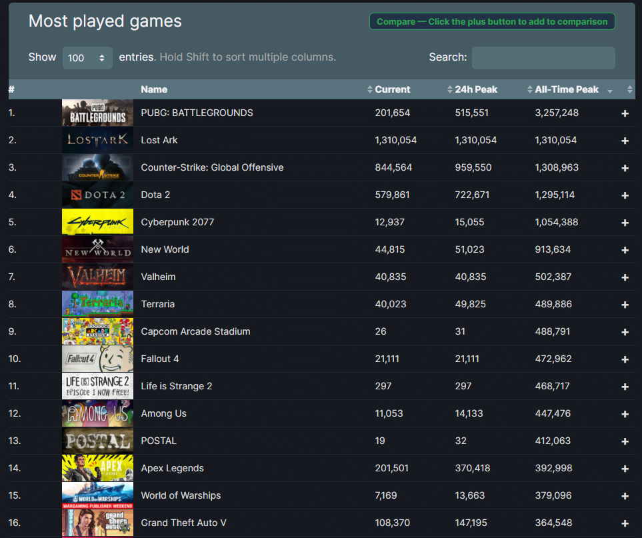642x538 pixels.
Task: Add Dota 2 to comparison
Action: 625,195
